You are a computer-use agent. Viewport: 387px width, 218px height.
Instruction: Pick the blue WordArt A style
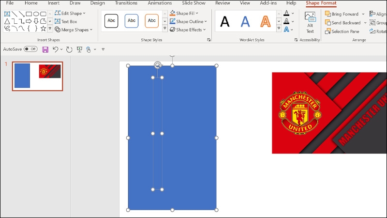coord(245,21)
